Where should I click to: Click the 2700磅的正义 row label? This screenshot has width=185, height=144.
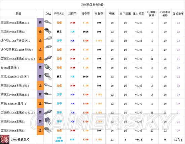pos(20,140)
